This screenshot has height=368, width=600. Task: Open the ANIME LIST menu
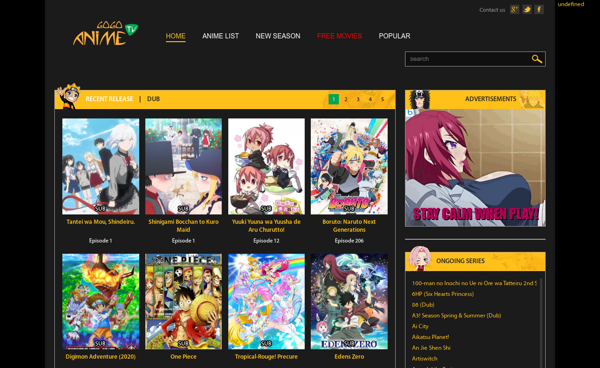[221, 36]
